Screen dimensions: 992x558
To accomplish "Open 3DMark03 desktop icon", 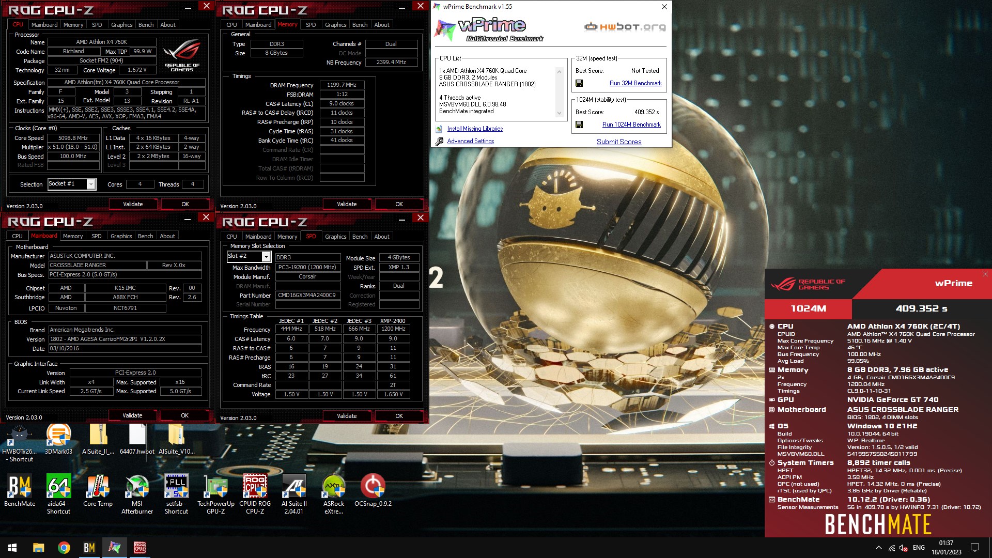I will pos(58,439).
